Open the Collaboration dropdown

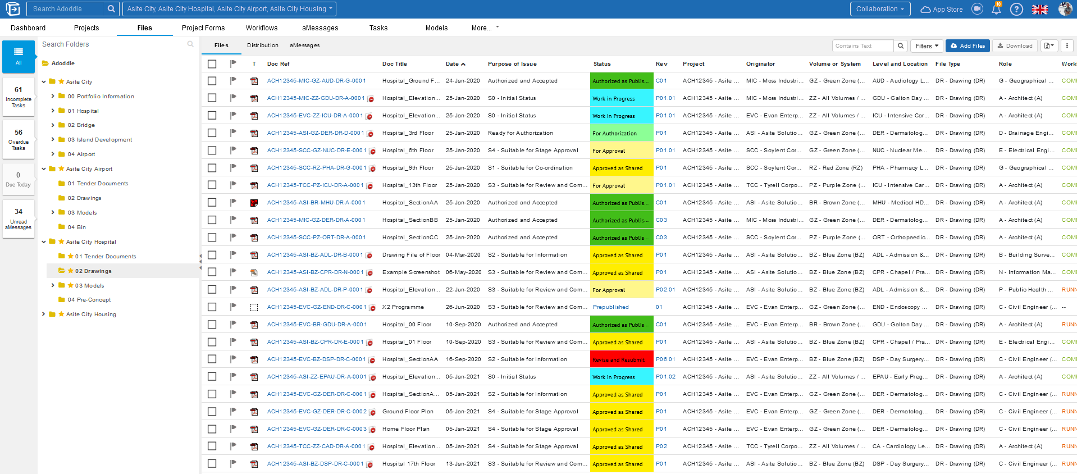(x=879, y=9)
